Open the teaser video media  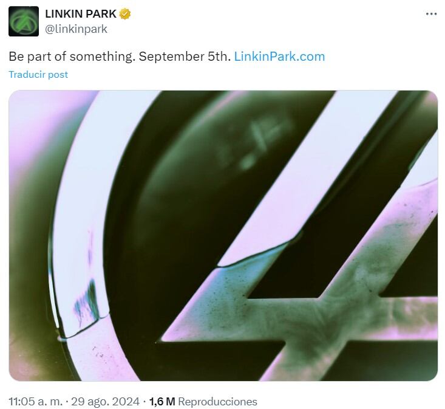(223, 235)
